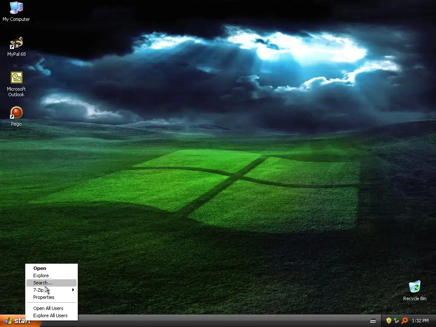Open the yellow security shield tray alert
The width and height of the screenshot is (436, 327).
tap(389, 321)
